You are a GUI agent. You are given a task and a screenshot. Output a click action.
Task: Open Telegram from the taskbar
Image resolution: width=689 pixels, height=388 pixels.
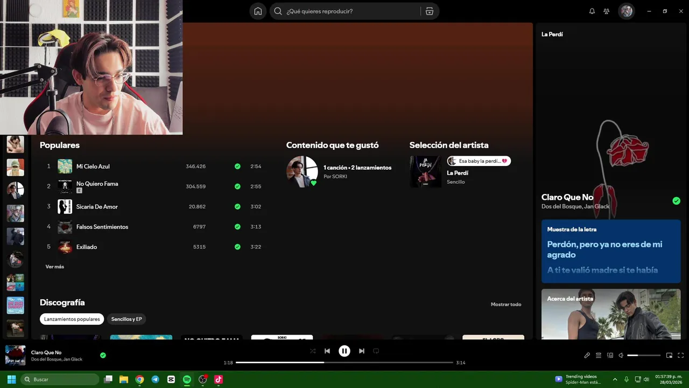click(x=155, y=379)
